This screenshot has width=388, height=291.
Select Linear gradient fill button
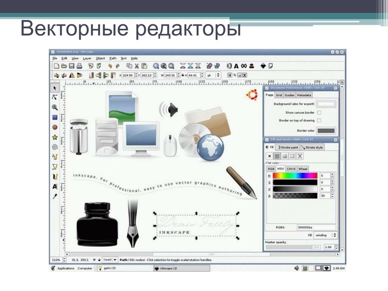pos(285,156)
